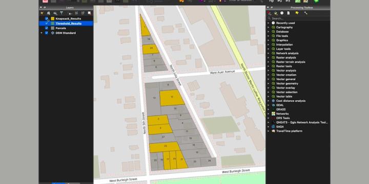
Task: Click the TravelTime platform icon
Action: point(273,131)
